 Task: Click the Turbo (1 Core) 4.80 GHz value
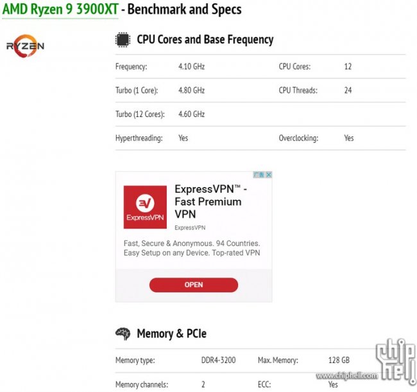pos(191,90)
